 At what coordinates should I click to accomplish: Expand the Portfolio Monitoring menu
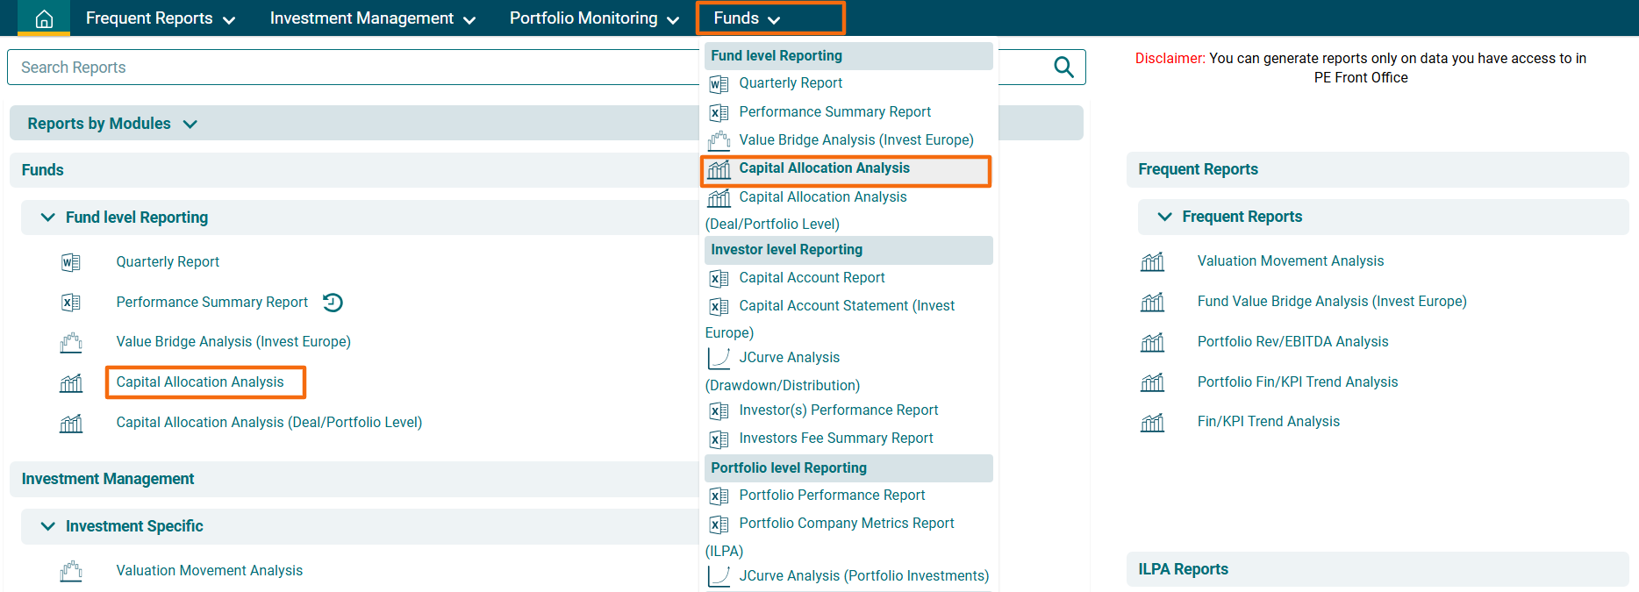point(594,18)
